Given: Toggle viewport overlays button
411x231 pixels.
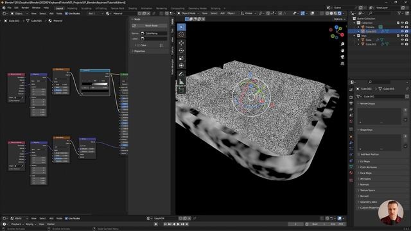Looking at the screenshot, I should point(313,13).
